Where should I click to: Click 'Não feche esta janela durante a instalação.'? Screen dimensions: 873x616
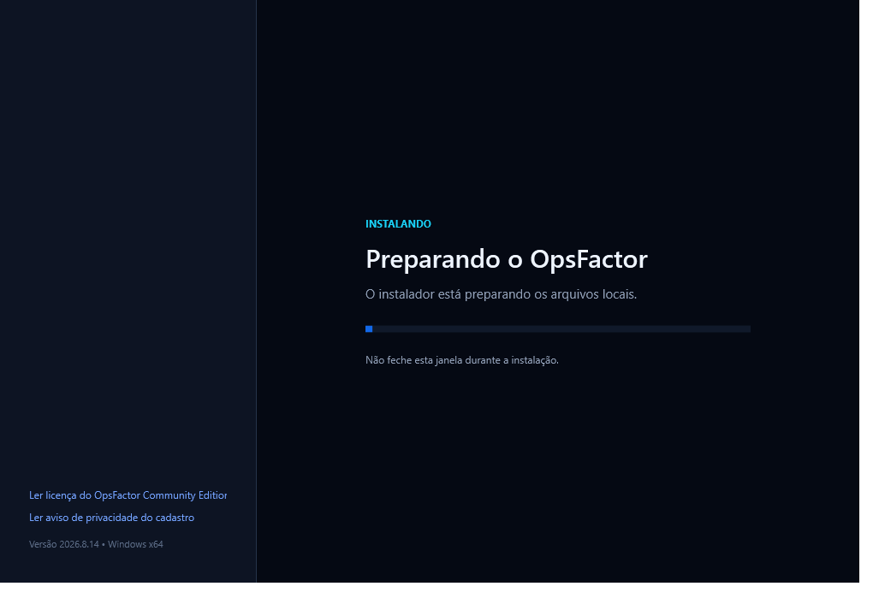tap(461, 360)
